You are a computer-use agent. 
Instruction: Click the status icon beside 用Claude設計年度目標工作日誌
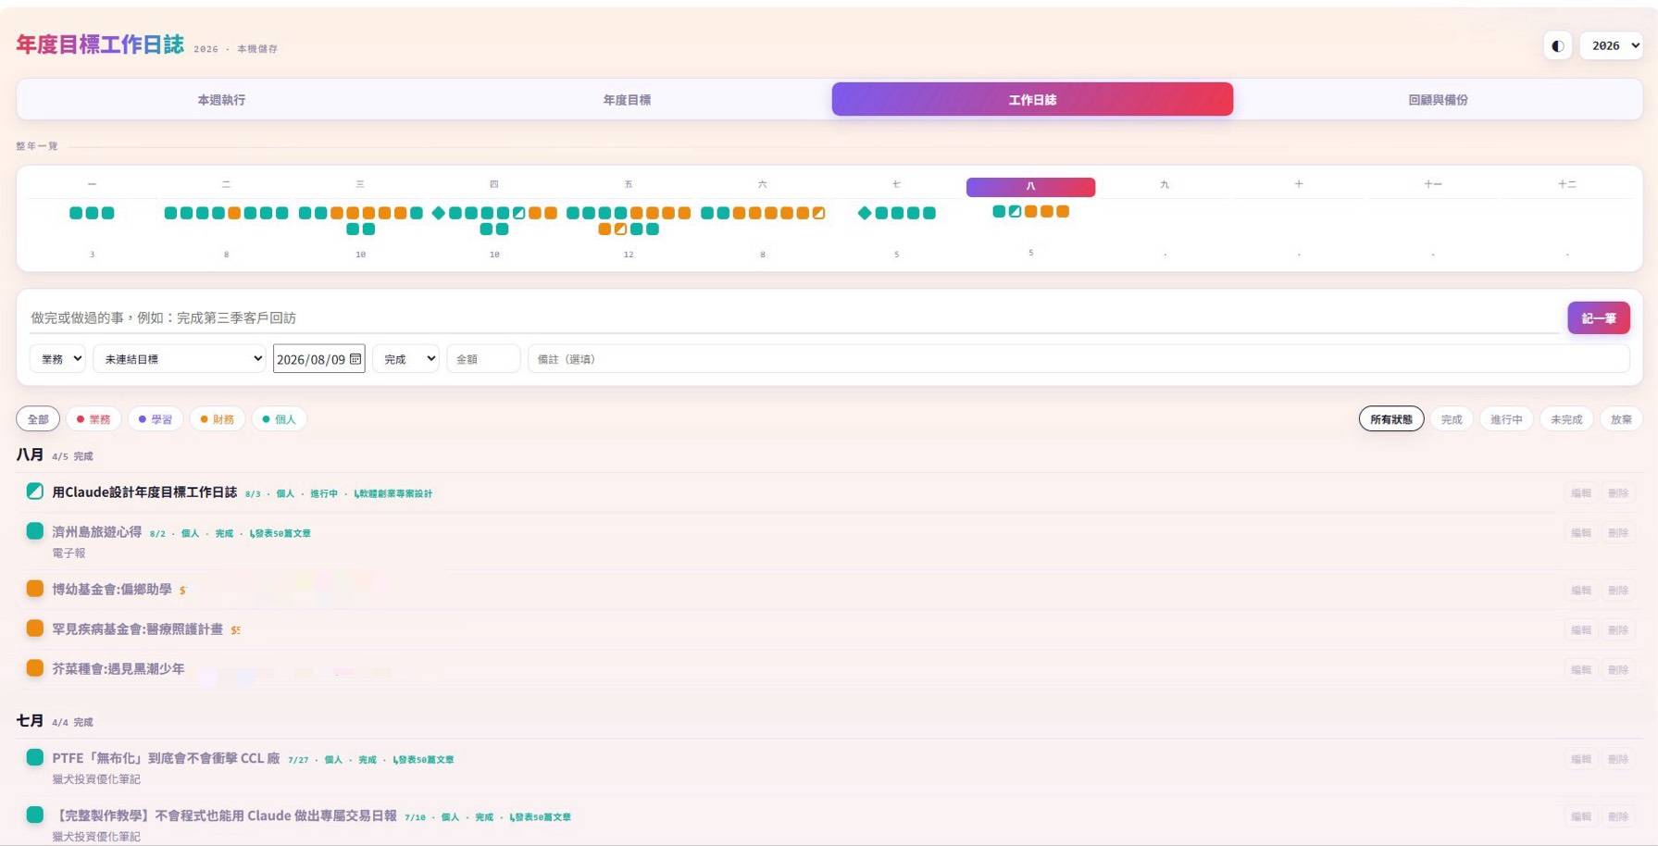[x=35, y=491]
